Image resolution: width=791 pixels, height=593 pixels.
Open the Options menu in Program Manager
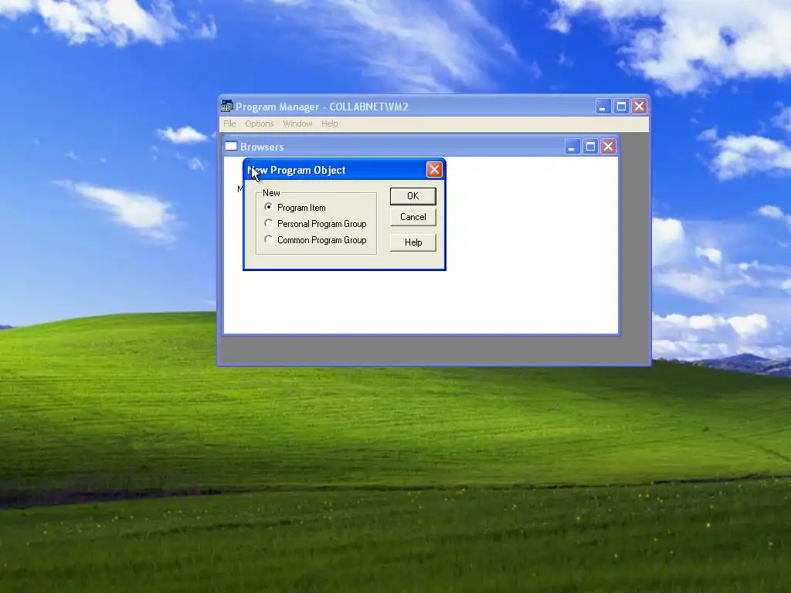[x=260, y=124]
